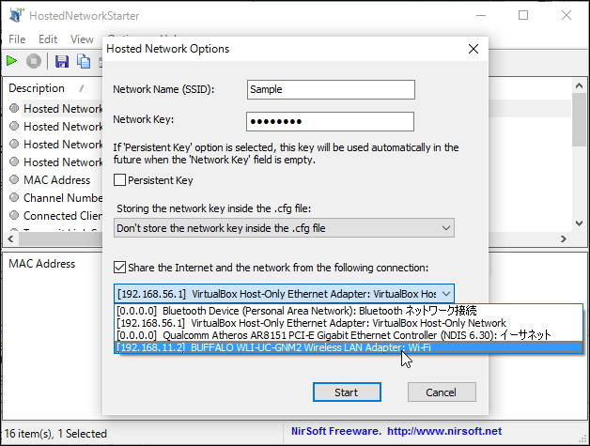Viewport: 590px width, 446px height.
Task: Click the Description column header
Action: 37,88
